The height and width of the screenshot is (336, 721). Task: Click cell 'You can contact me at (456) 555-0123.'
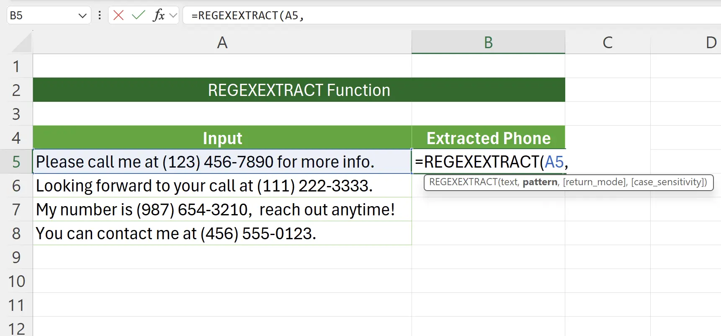[x=222, y=233]
